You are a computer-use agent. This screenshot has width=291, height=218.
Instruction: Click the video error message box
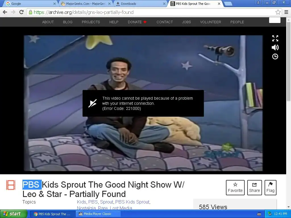pos(143,103)
